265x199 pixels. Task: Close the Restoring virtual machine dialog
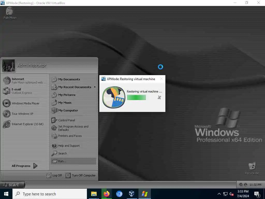click(161, 79)
